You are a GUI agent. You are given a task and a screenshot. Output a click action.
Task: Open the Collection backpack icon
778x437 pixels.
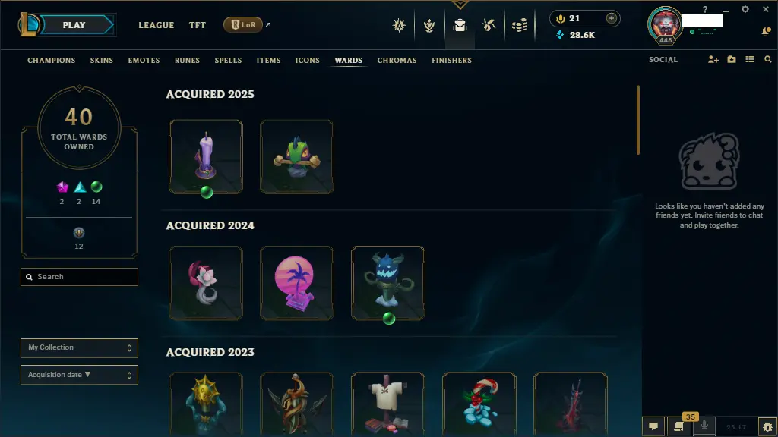tap(460, 25)
